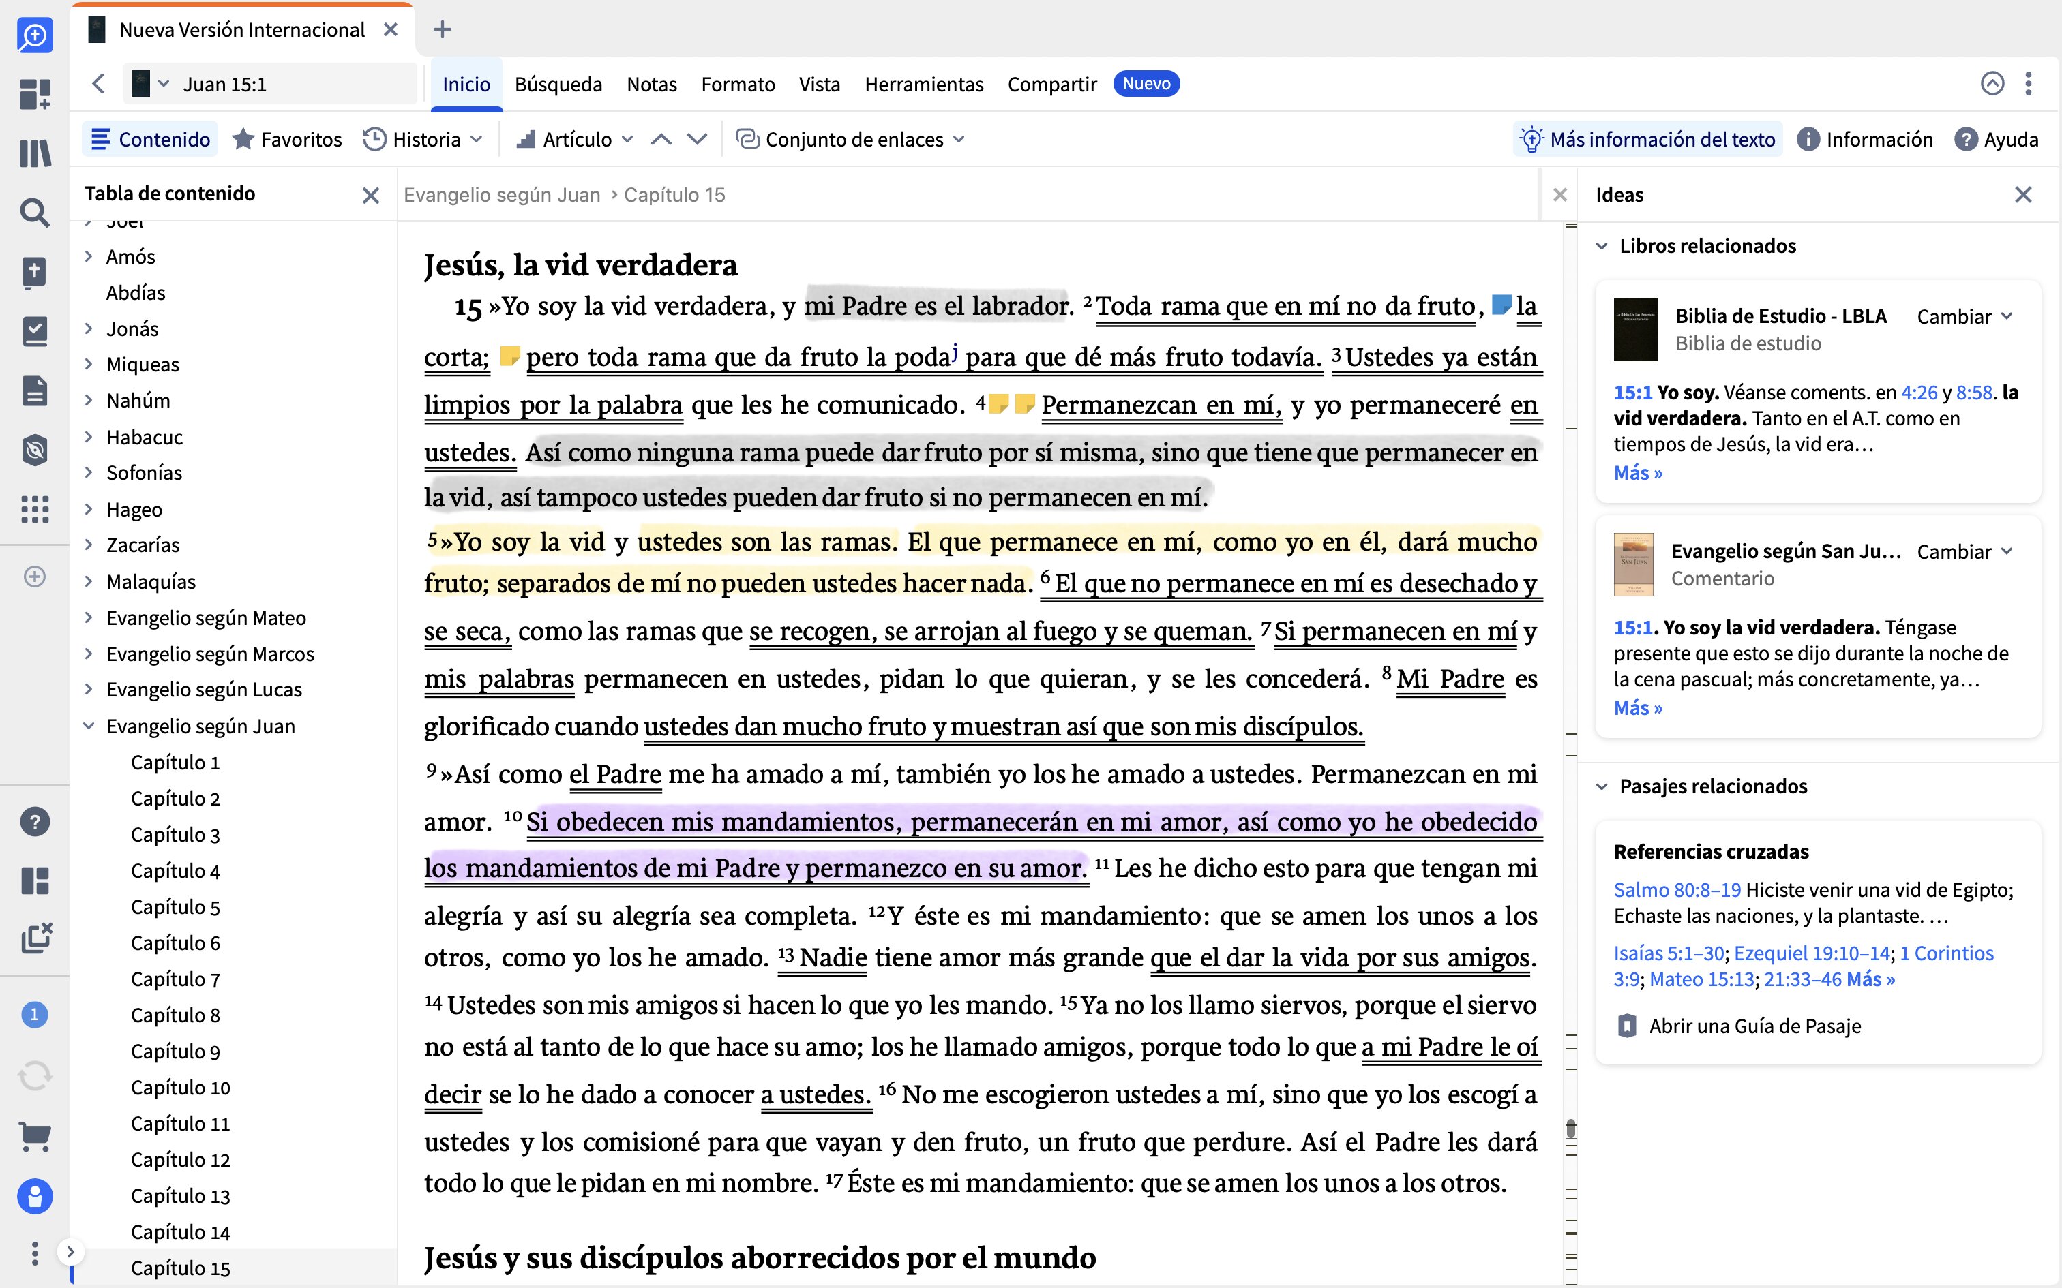Viewport: 2062px width, 1288px height.
Task: Click the Ayuda button
Action: pyautogui.click(x=1996, y=139)
